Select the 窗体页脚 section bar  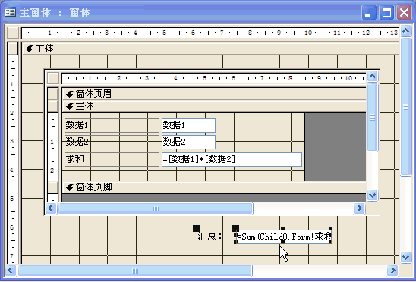click(x=214, y=187)
